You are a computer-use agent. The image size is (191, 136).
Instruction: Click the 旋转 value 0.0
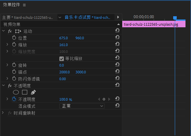tap(62, 65)
